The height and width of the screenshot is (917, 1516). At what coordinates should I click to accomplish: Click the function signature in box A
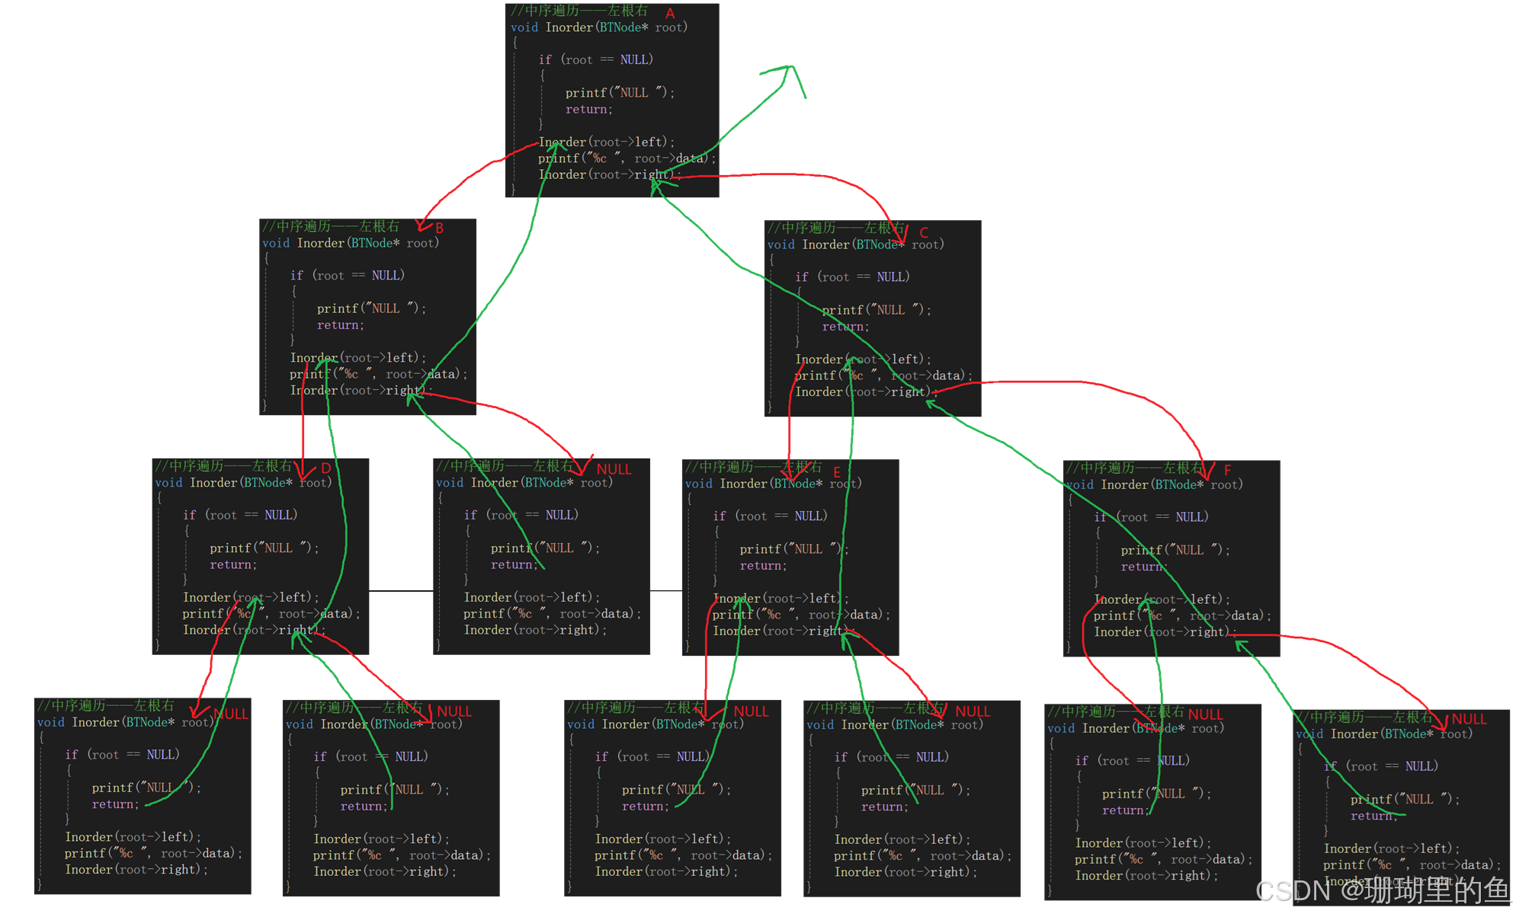click(x=599, y=27)
